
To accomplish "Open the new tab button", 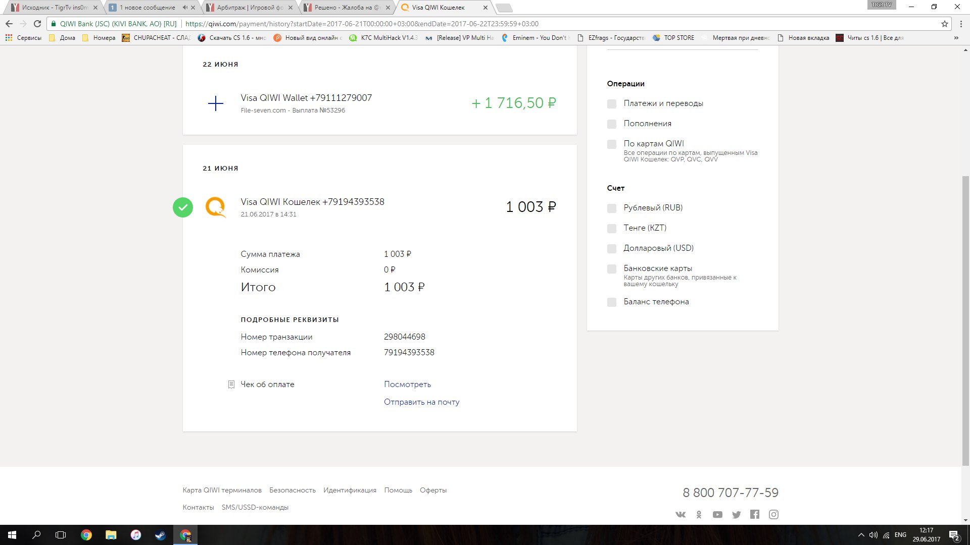I will point(504,8).
